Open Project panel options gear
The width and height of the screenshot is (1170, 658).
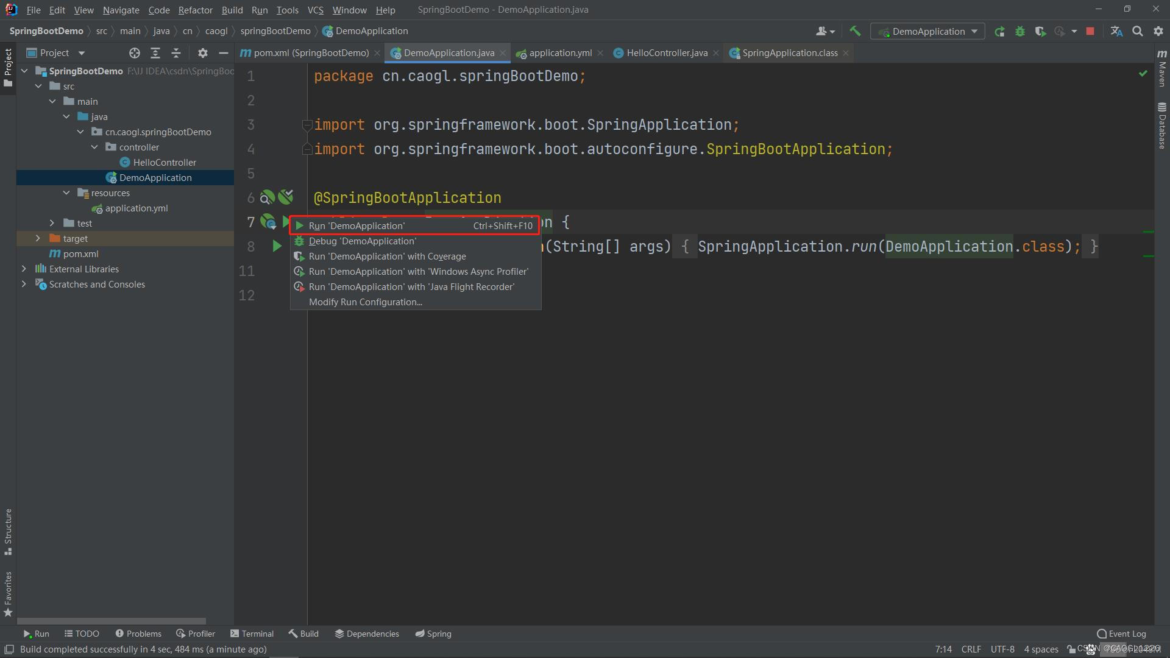click(x=203, y=53)
